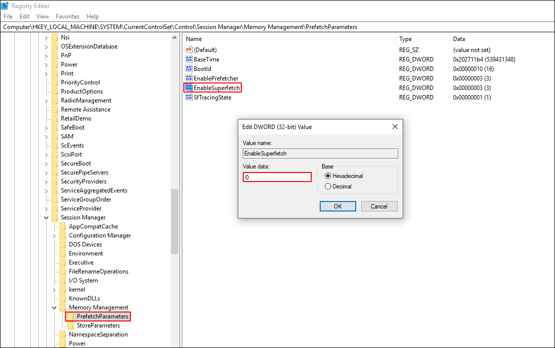Click the Value name field showing EnableSuperfetch
Image resolution: width=555 pixels, height=348 pixels.
320,153
